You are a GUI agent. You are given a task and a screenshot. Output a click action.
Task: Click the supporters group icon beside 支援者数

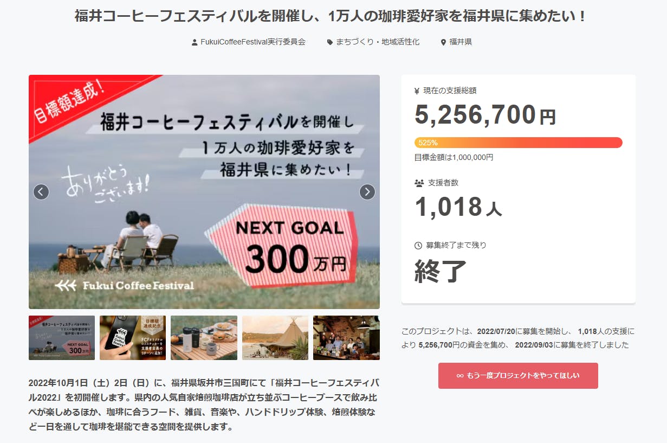[x=419, y=183]
